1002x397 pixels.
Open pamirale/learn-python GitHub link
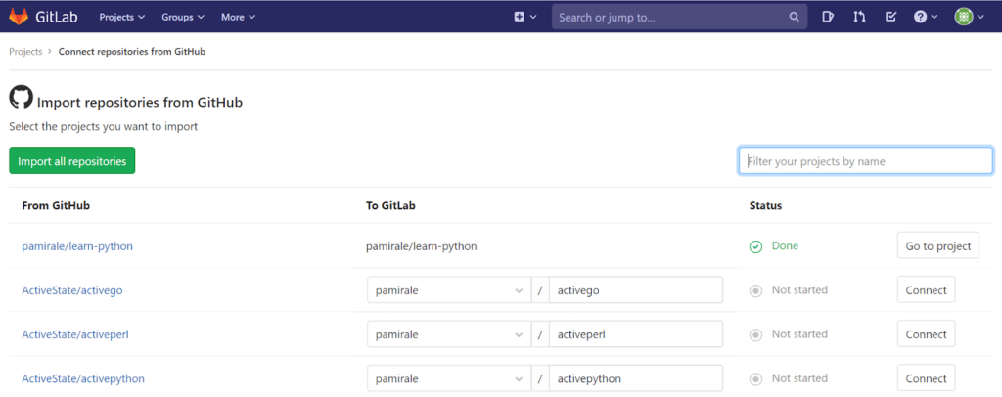77,246
